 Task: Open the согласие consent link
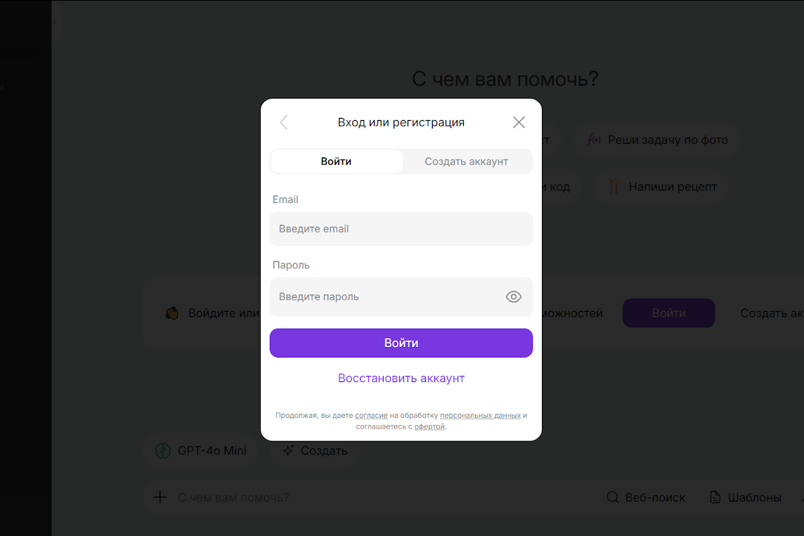(371, 416)
